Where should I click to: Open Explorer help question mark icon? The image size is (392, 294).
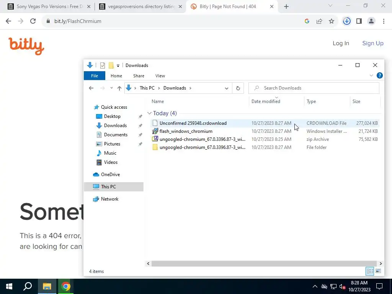(379, 75)
